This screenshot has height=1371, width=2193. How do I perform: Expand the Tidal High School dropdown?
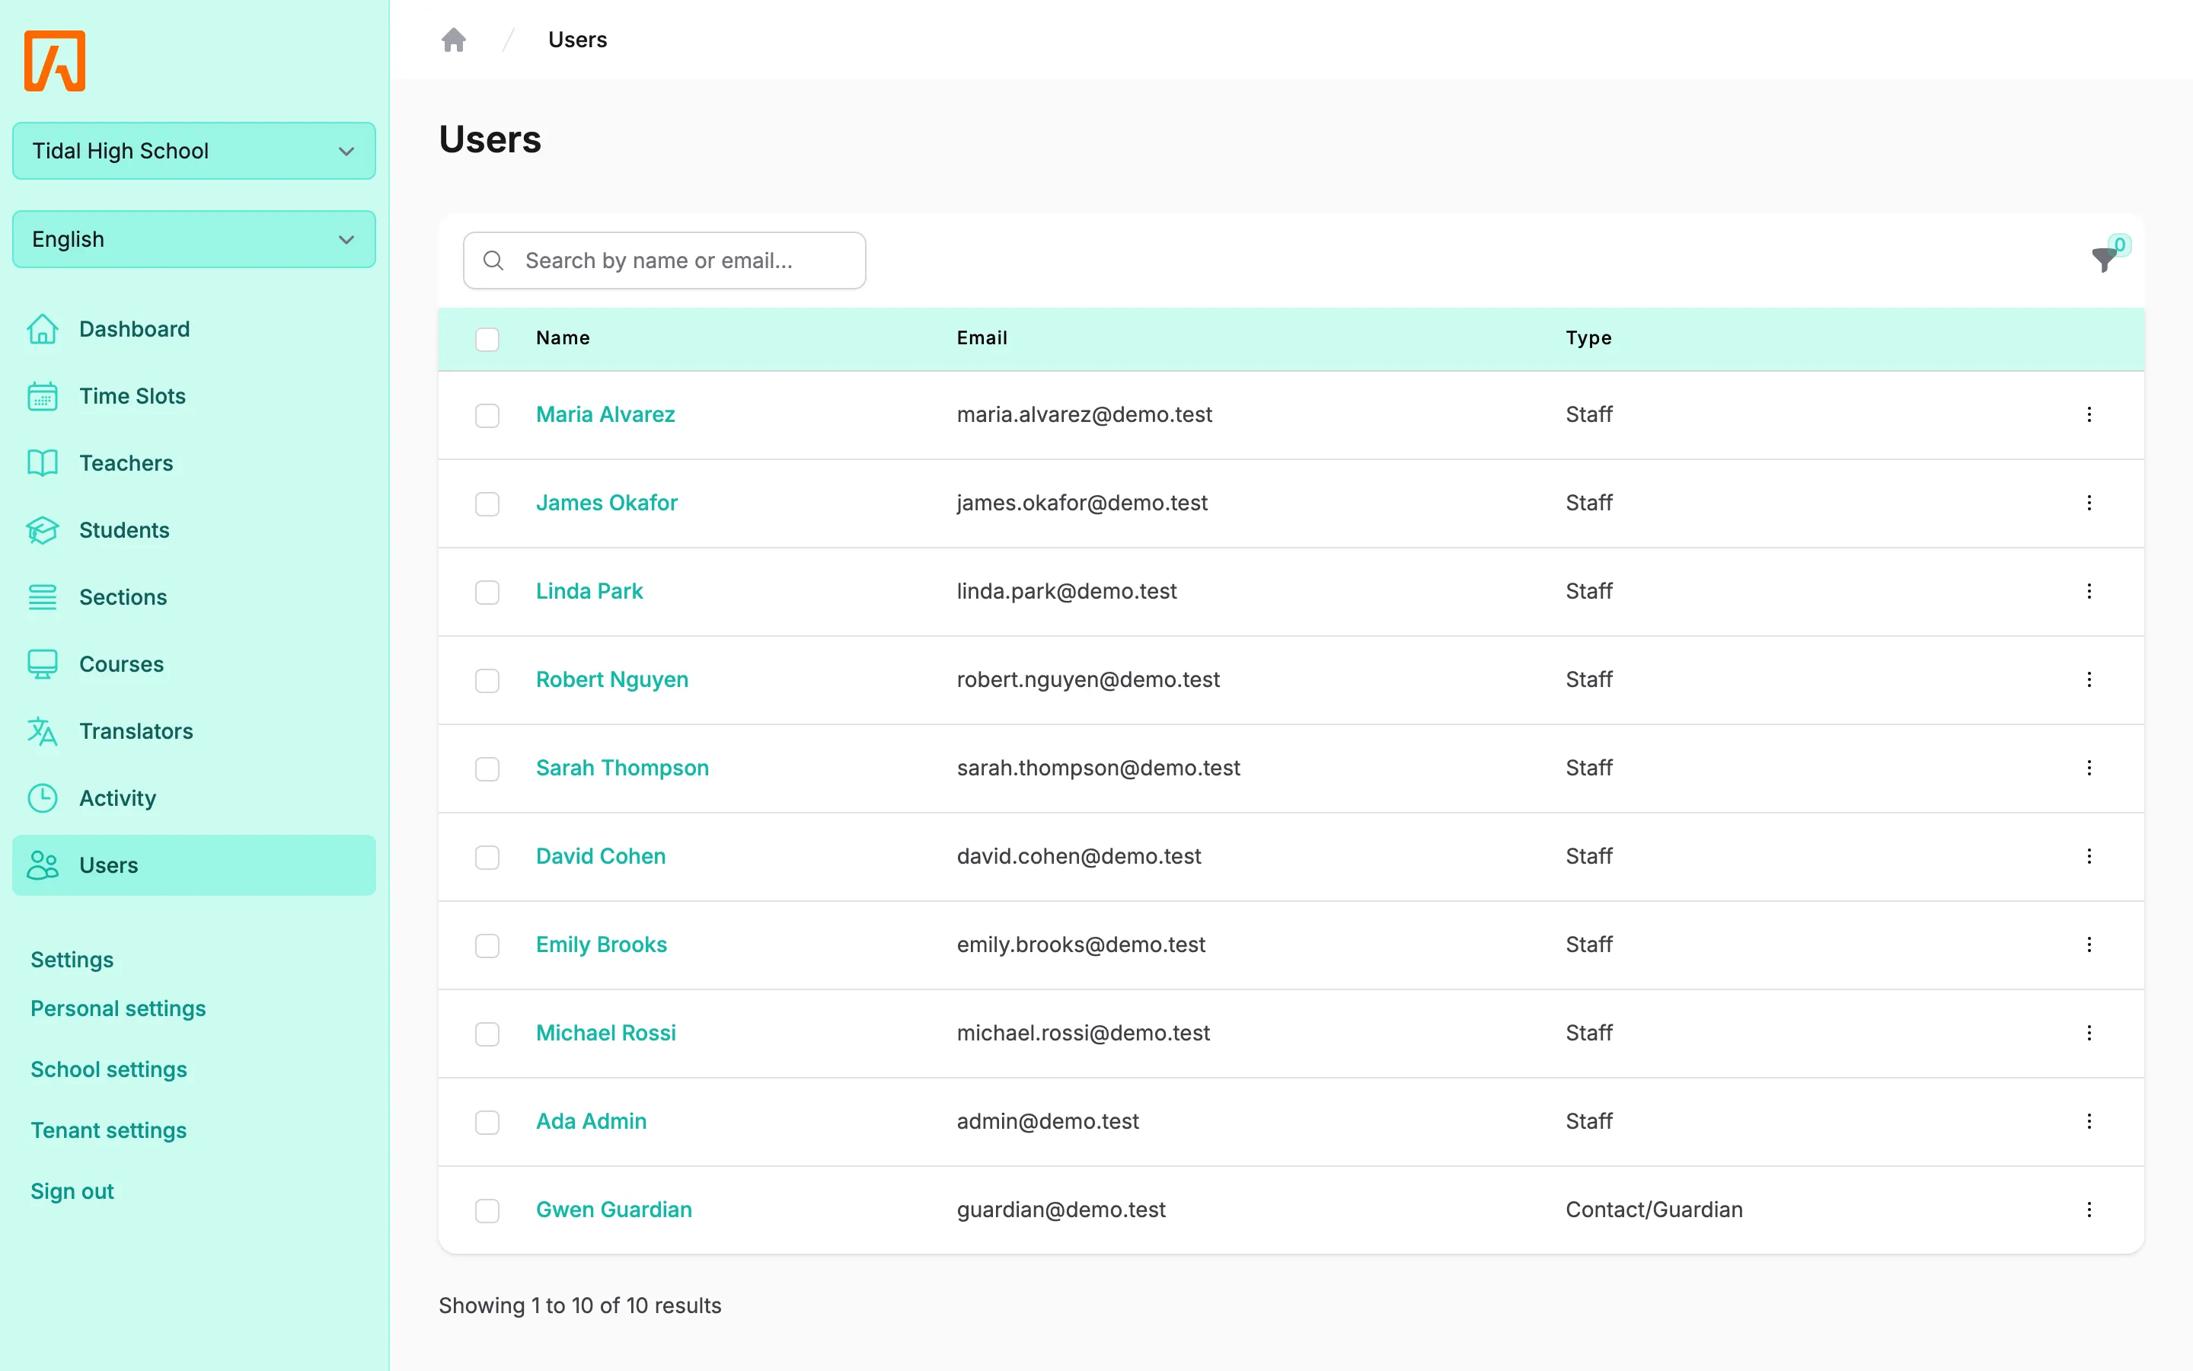coord(194,151)
